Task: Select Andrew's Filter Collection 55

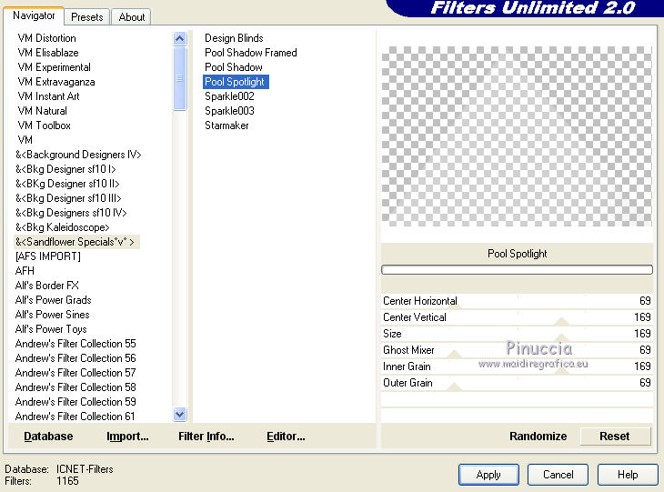Action: click(x=75, y=344)
